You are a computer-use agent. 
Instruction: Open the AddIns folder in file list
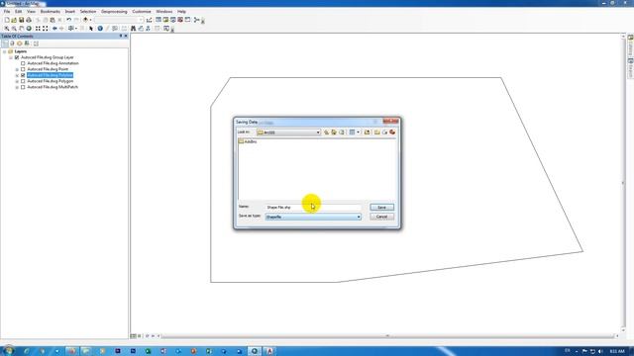248,141
